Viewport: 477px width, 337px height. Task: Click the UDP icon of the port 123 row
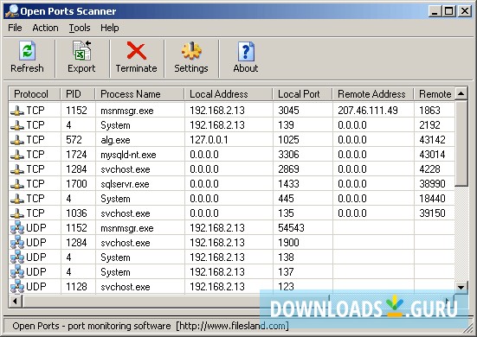pyautogui.click(x=17, y=286)
